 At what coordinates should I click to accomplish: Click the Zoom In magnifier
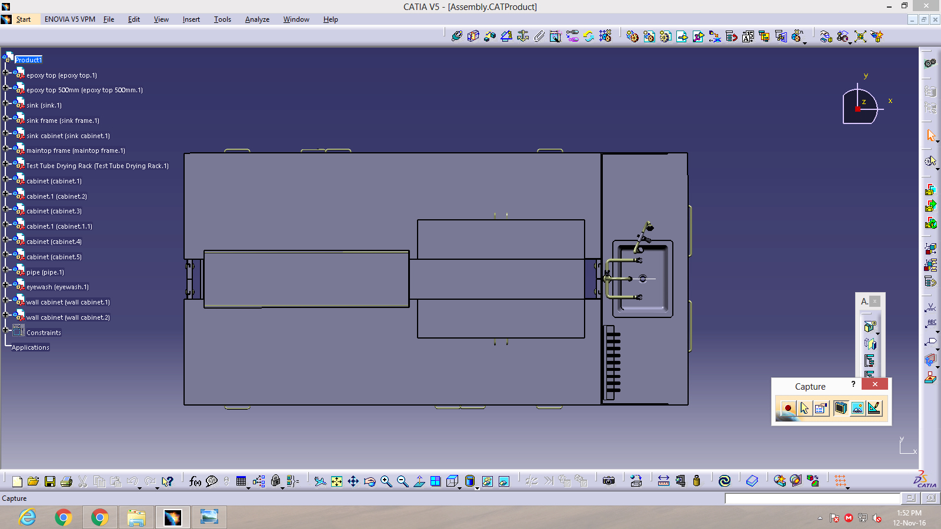click(x=386, y=481)
